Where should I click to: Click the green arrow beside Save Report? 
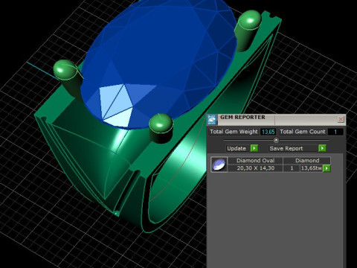(x=322, y=148)
